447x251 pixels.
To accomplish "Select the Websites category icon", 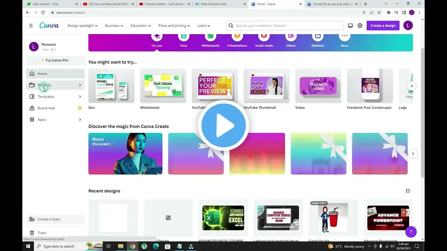I will tap(317, 36).
